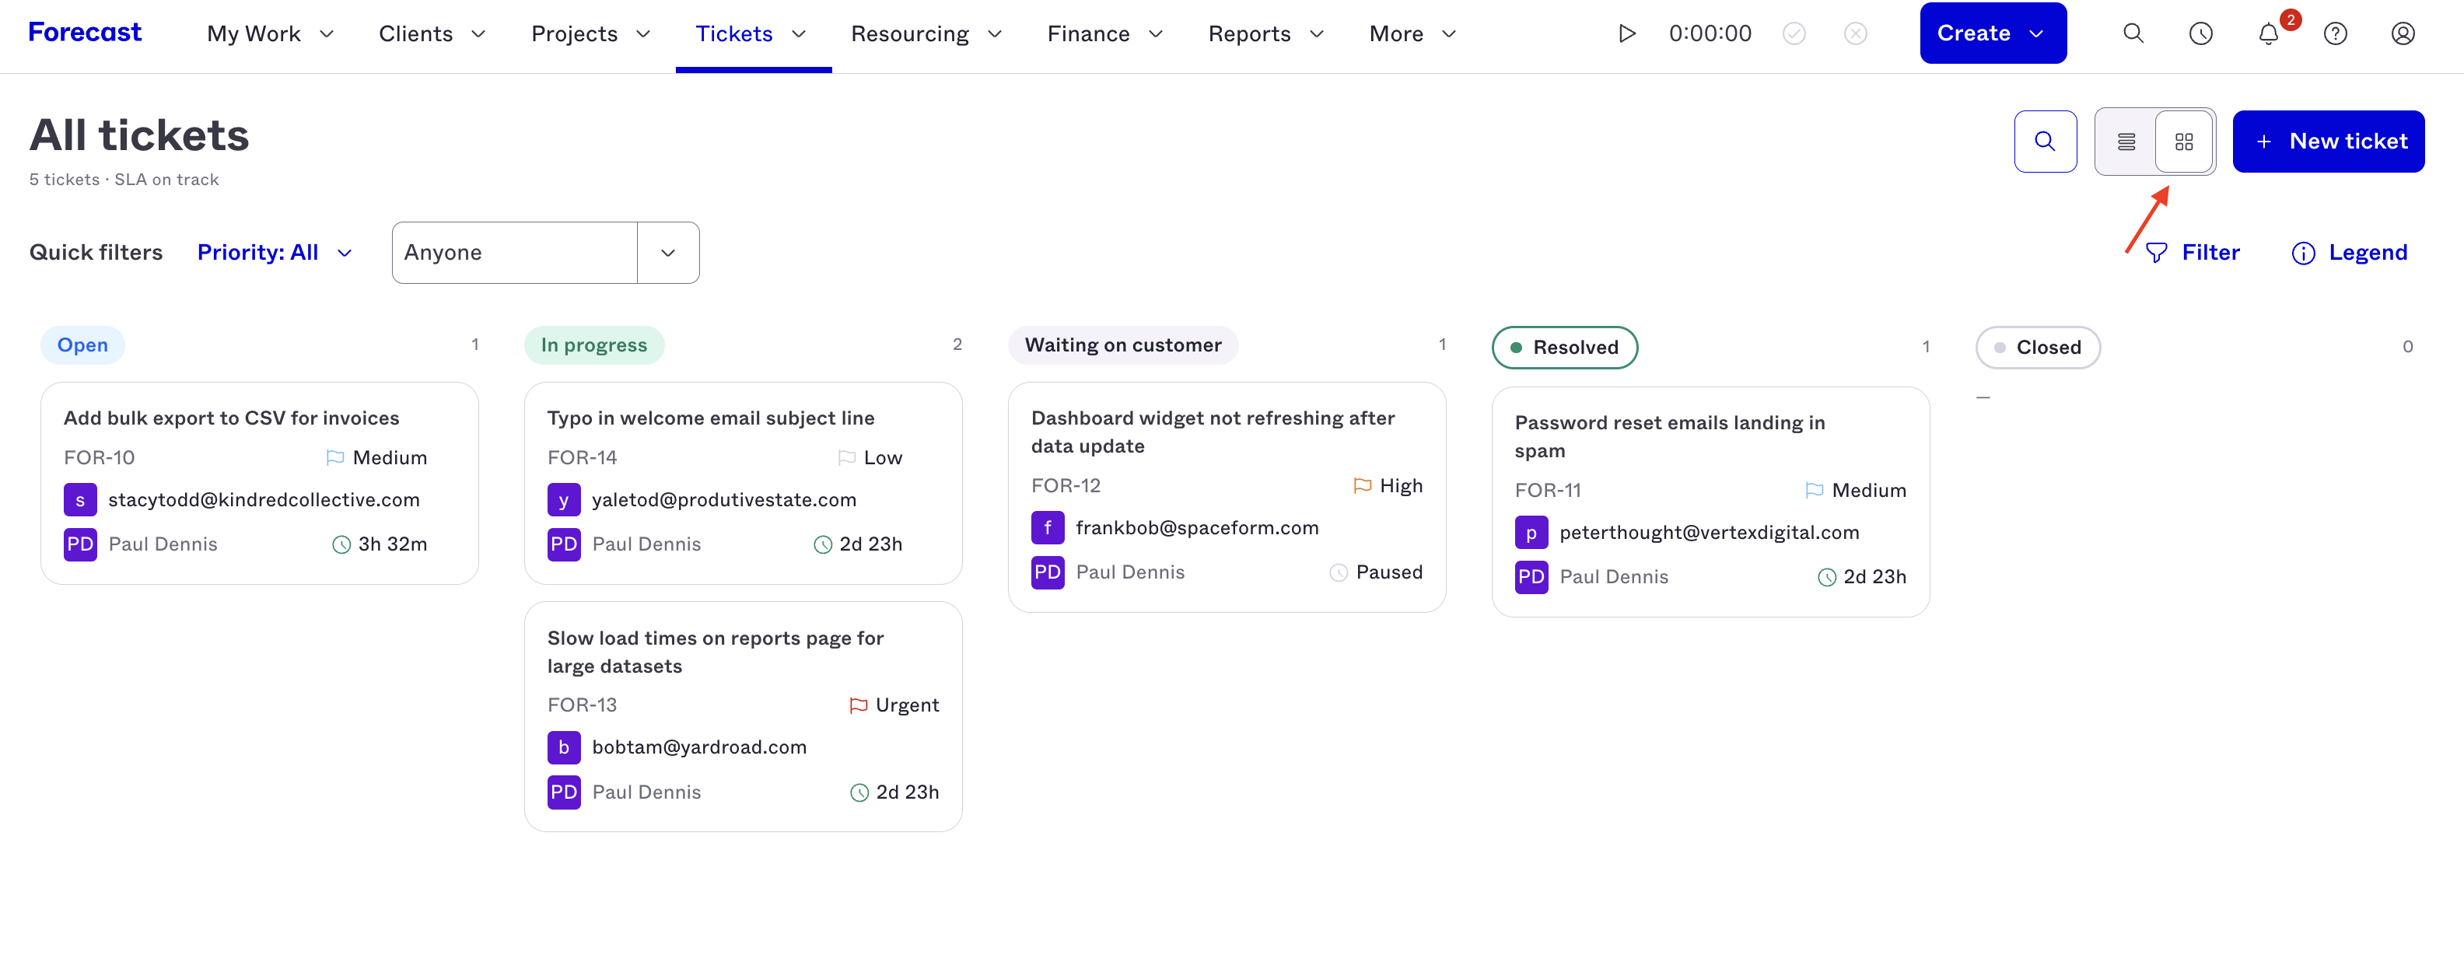Click Paul Dennis avatar on FOR-11 card
Screen dimensions: 2464x955
pyautogui.click(x=1531, y=576)
